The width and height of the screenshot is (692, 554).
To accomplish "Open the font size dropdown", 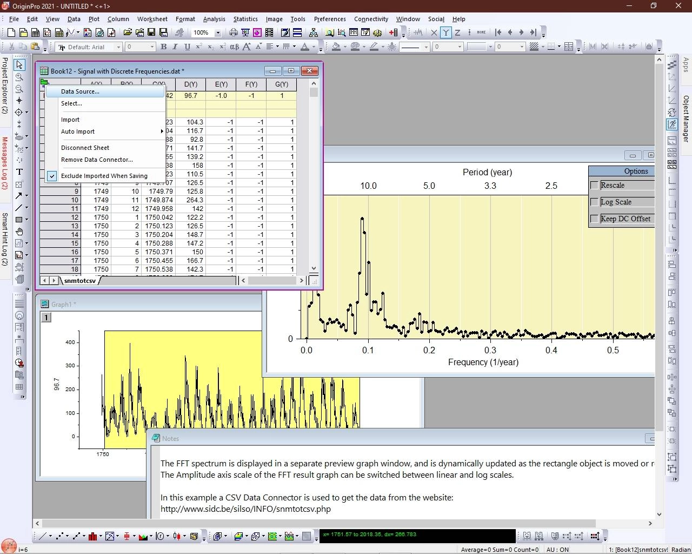I will (152, 47).
